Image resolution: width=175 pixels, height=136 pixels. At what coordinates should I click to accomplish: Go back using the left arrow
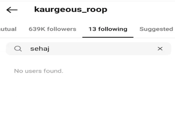12,10
